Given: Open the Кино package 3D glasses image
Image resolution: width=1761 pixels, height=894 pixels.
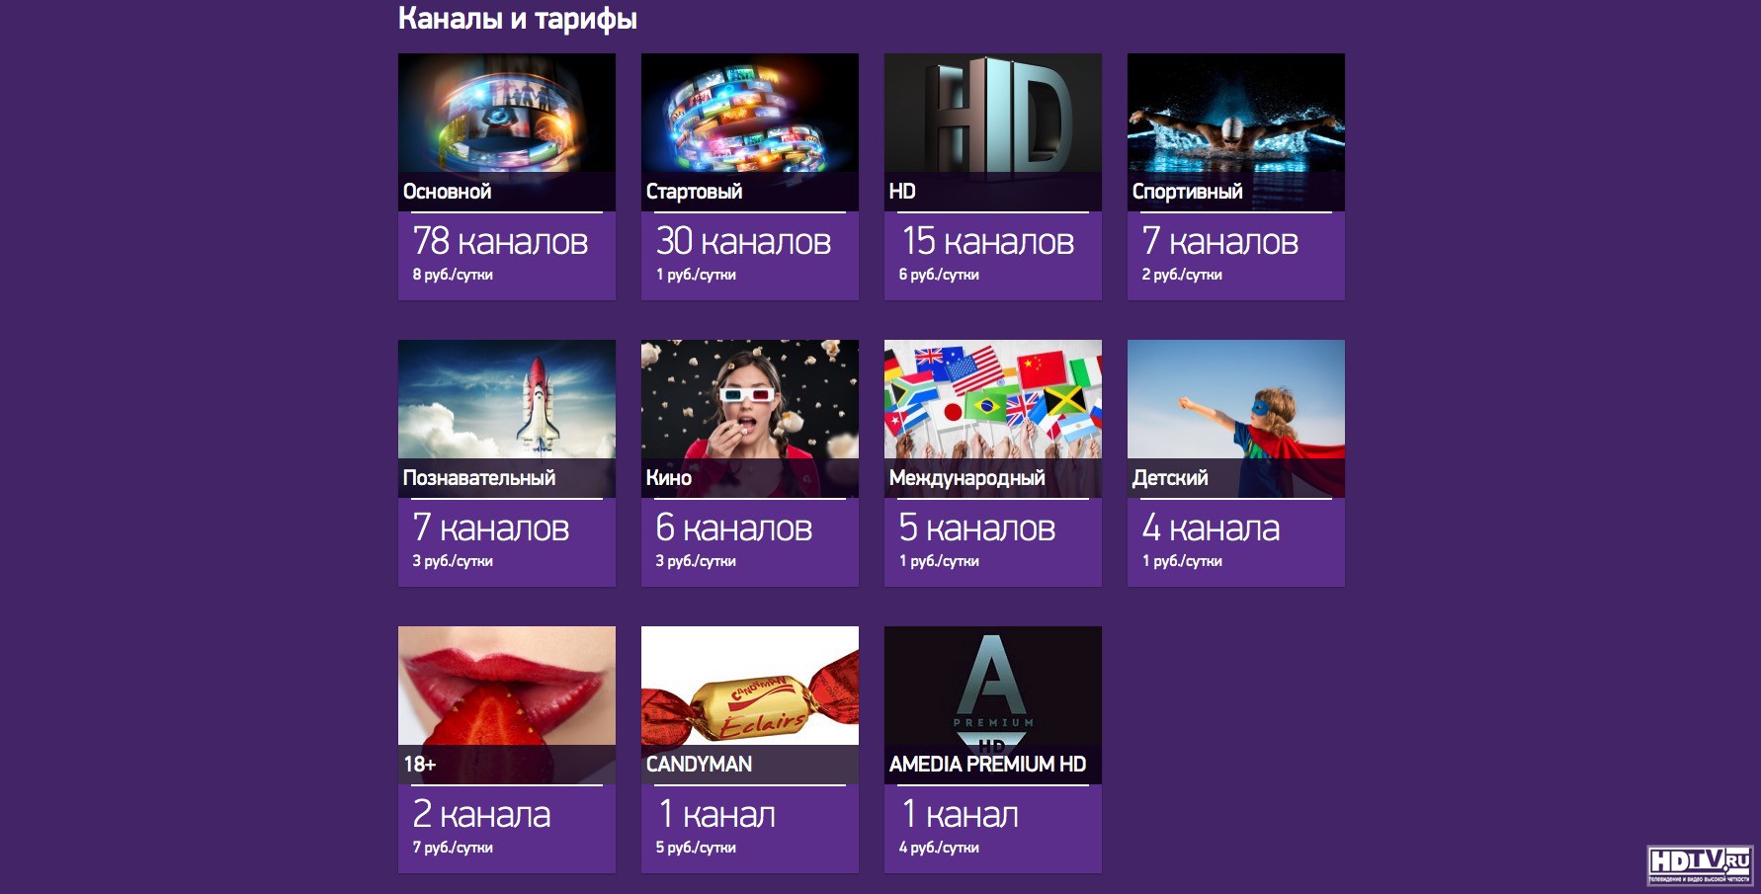Looking at the screenshot, I should pyautogui.click(x=749, y=418).
